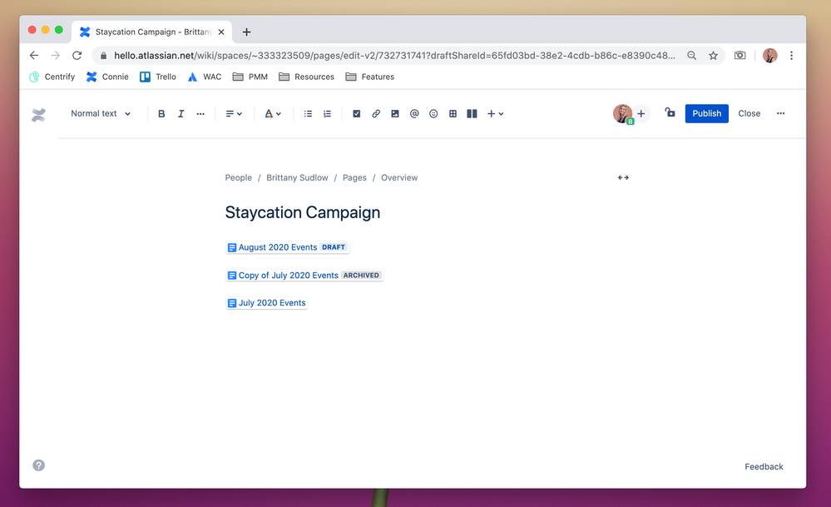Screen dimensions: 831x507
Task: Publish the page
Action: (706, 113)
